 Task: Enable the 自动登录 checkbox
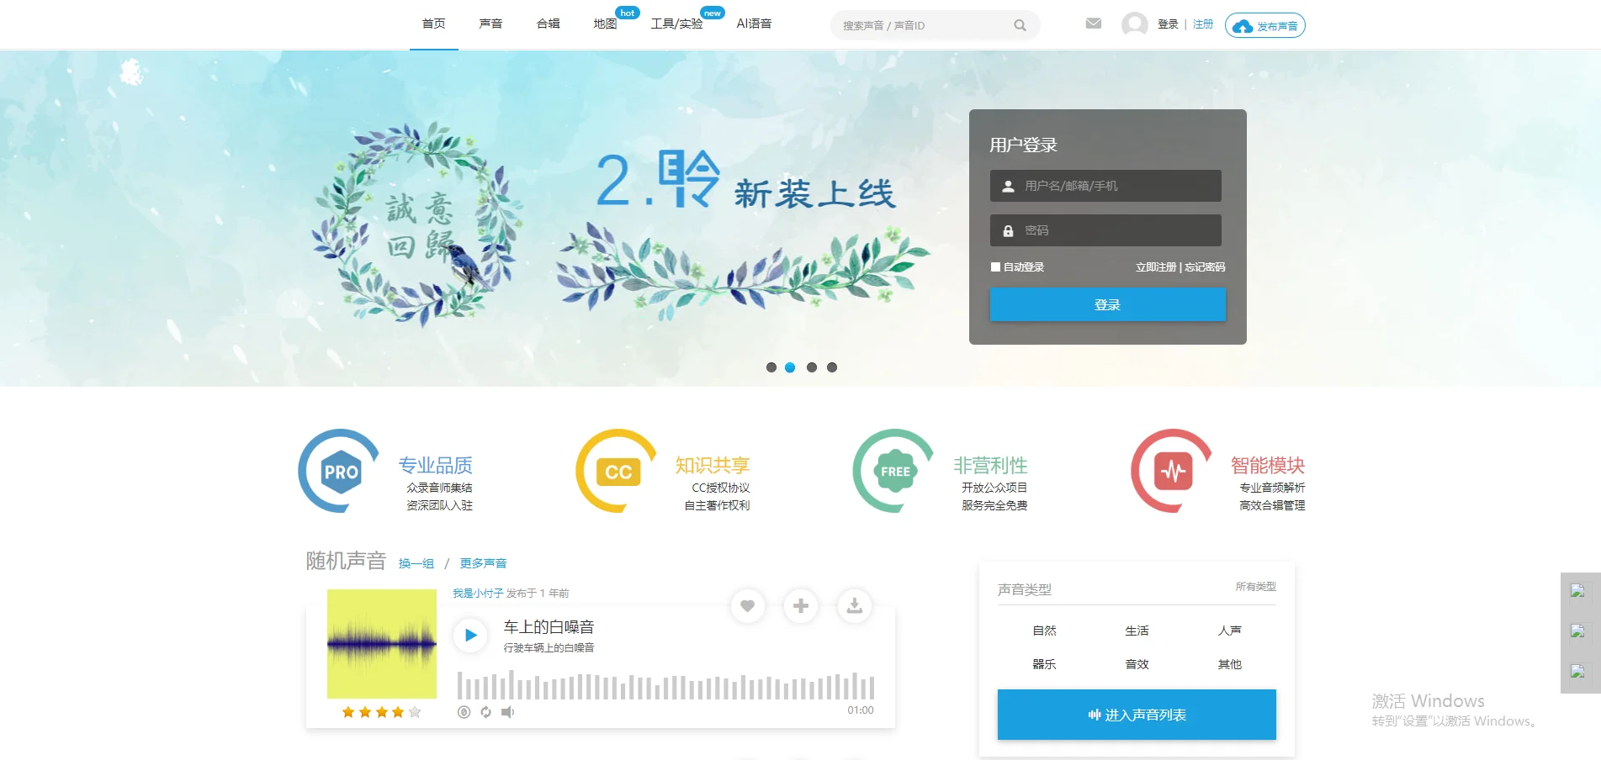pyautogui.click(x=995, y=267)
